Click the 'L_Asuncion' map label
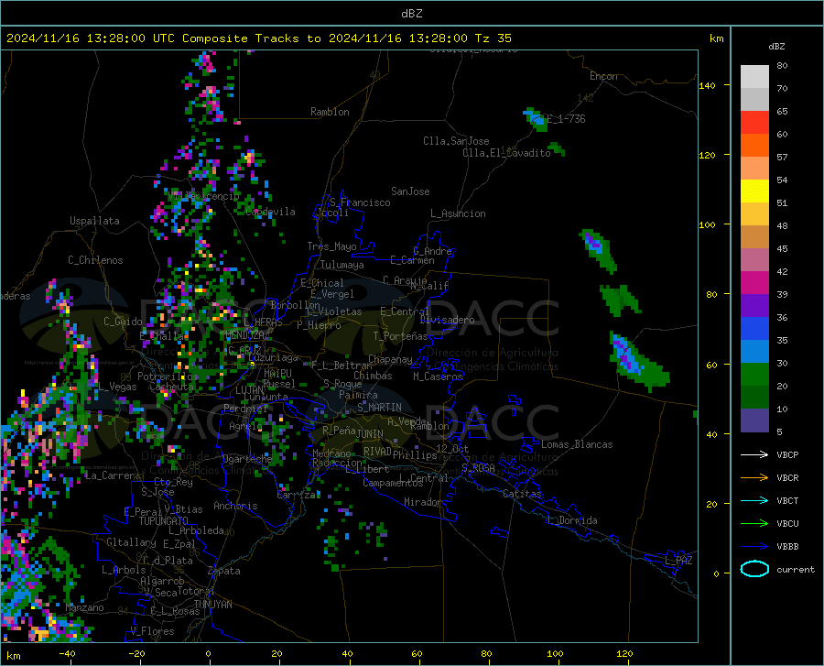824x666 pixels. click(458, 213)
